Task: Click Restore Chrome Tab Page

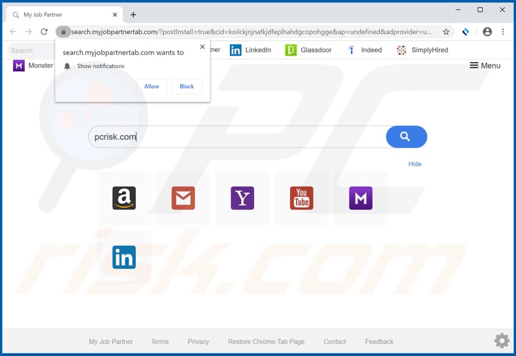Action: [266, 342]
